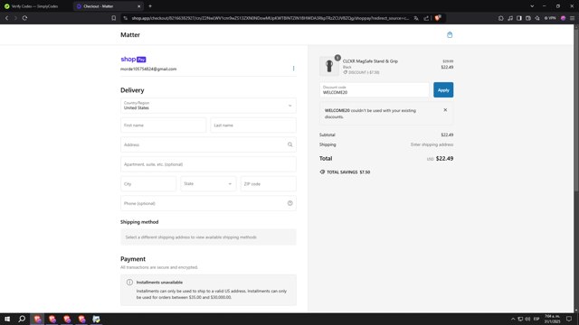Click the VPN button in toolbar

click(550, 18)
